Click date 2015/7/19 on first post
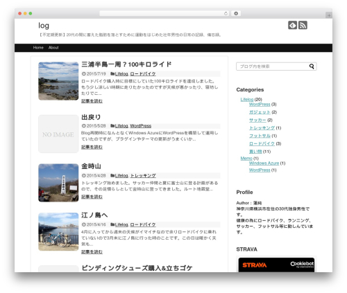Image resolution: width=347 pixels, height=293 pixels. [x=96, y=74]
